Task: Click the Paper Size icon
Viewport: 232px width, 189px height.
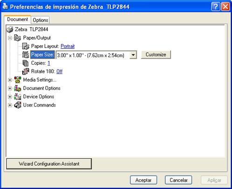Action: 26,54
